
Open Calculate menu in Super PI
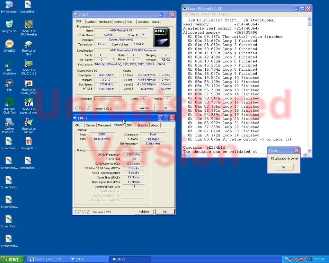click(191, 14)
